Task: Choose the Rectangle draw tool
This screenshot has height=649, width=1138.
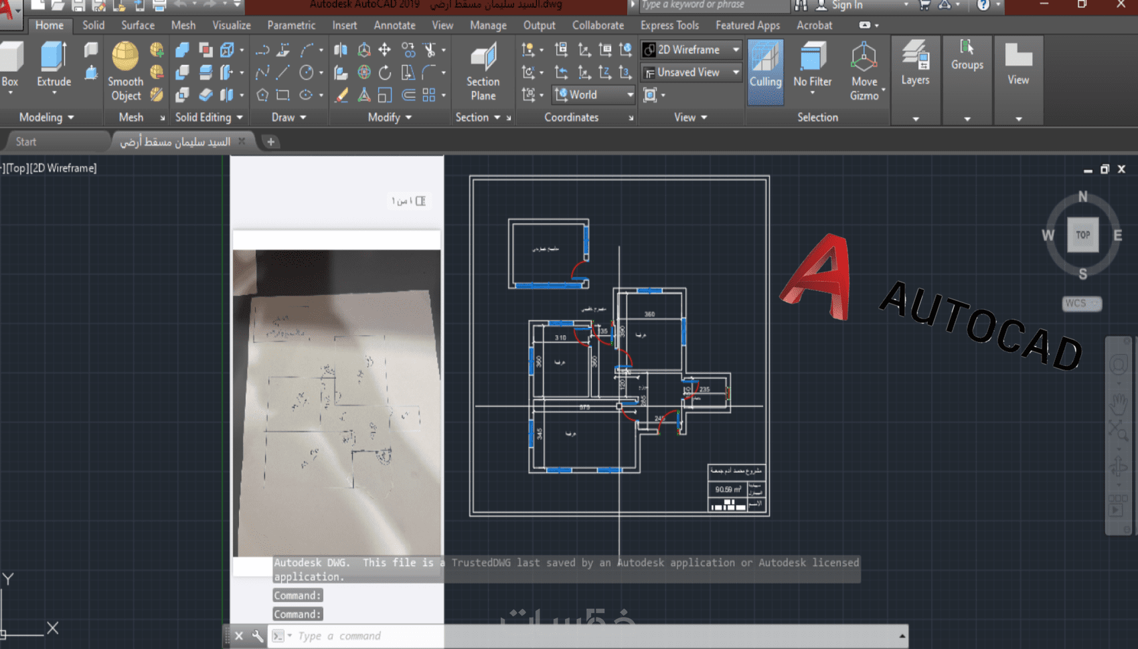Action: (283, 95)
